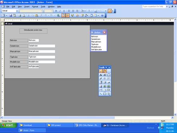Pick the Option Group tool
This screenshot has width=177, height=133.
(109, 75)
